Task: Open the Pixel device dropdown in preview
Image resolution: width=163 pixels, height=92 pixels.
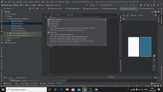Action: [x=134, y=15]
